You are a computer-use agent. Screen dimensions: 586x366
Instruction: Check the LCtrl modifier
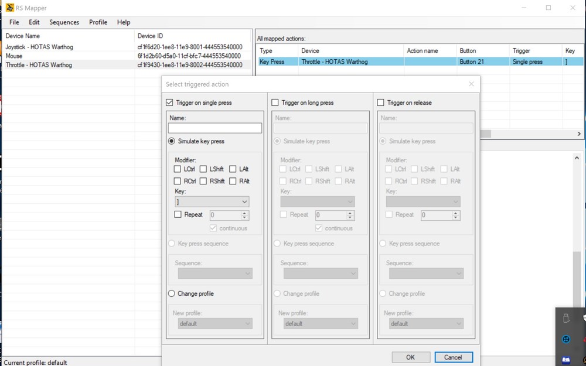(x=177, y=169)
